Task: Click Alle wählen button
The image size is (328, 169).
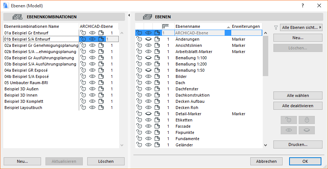Action: tap(298, 95)
